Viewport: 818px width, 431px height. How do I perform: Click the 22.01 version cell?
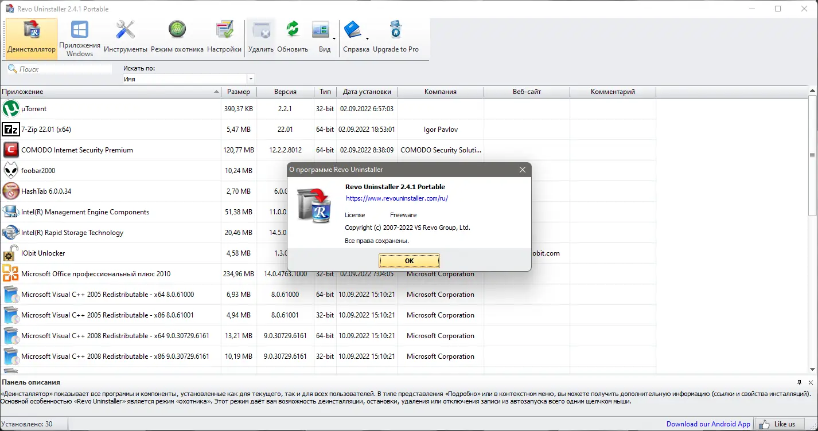pos(285,130)
